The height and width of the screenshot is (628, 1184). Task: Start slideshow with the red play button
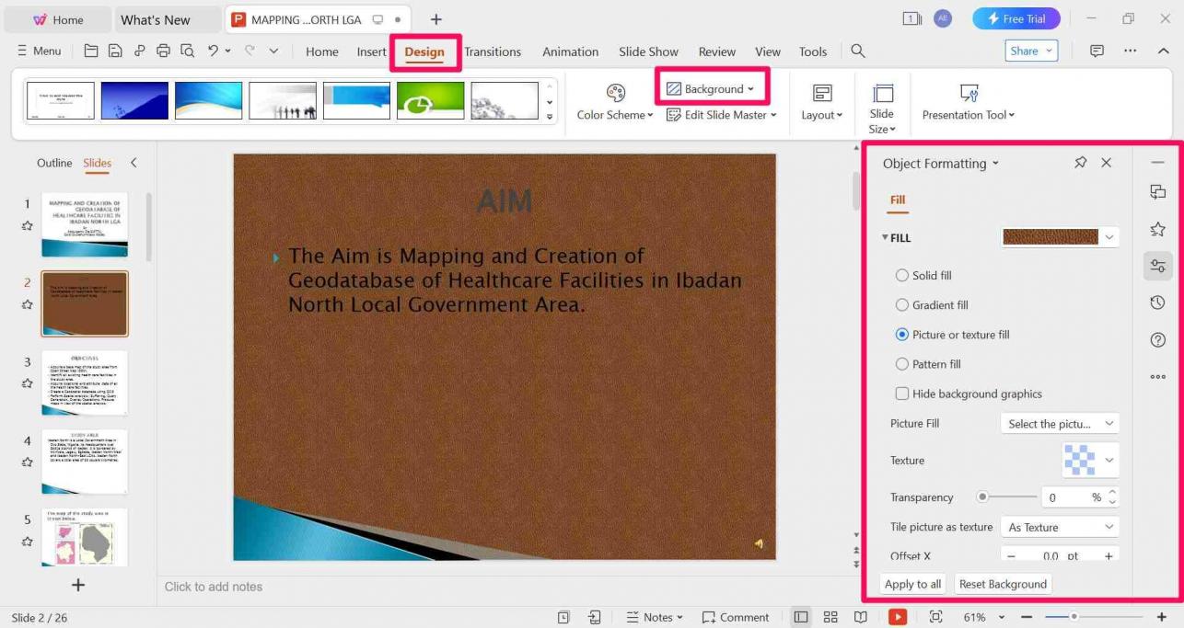(x=897, y=617)
